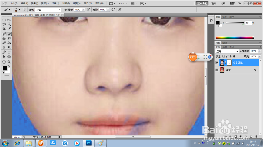Switch to the 通道 tab
This screenshot has width=263, height=147.
225,47
